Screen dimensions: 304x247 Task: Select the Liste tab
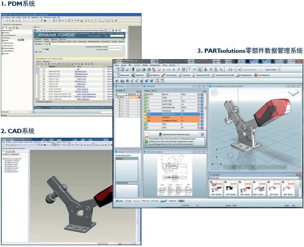click(153, 90)
